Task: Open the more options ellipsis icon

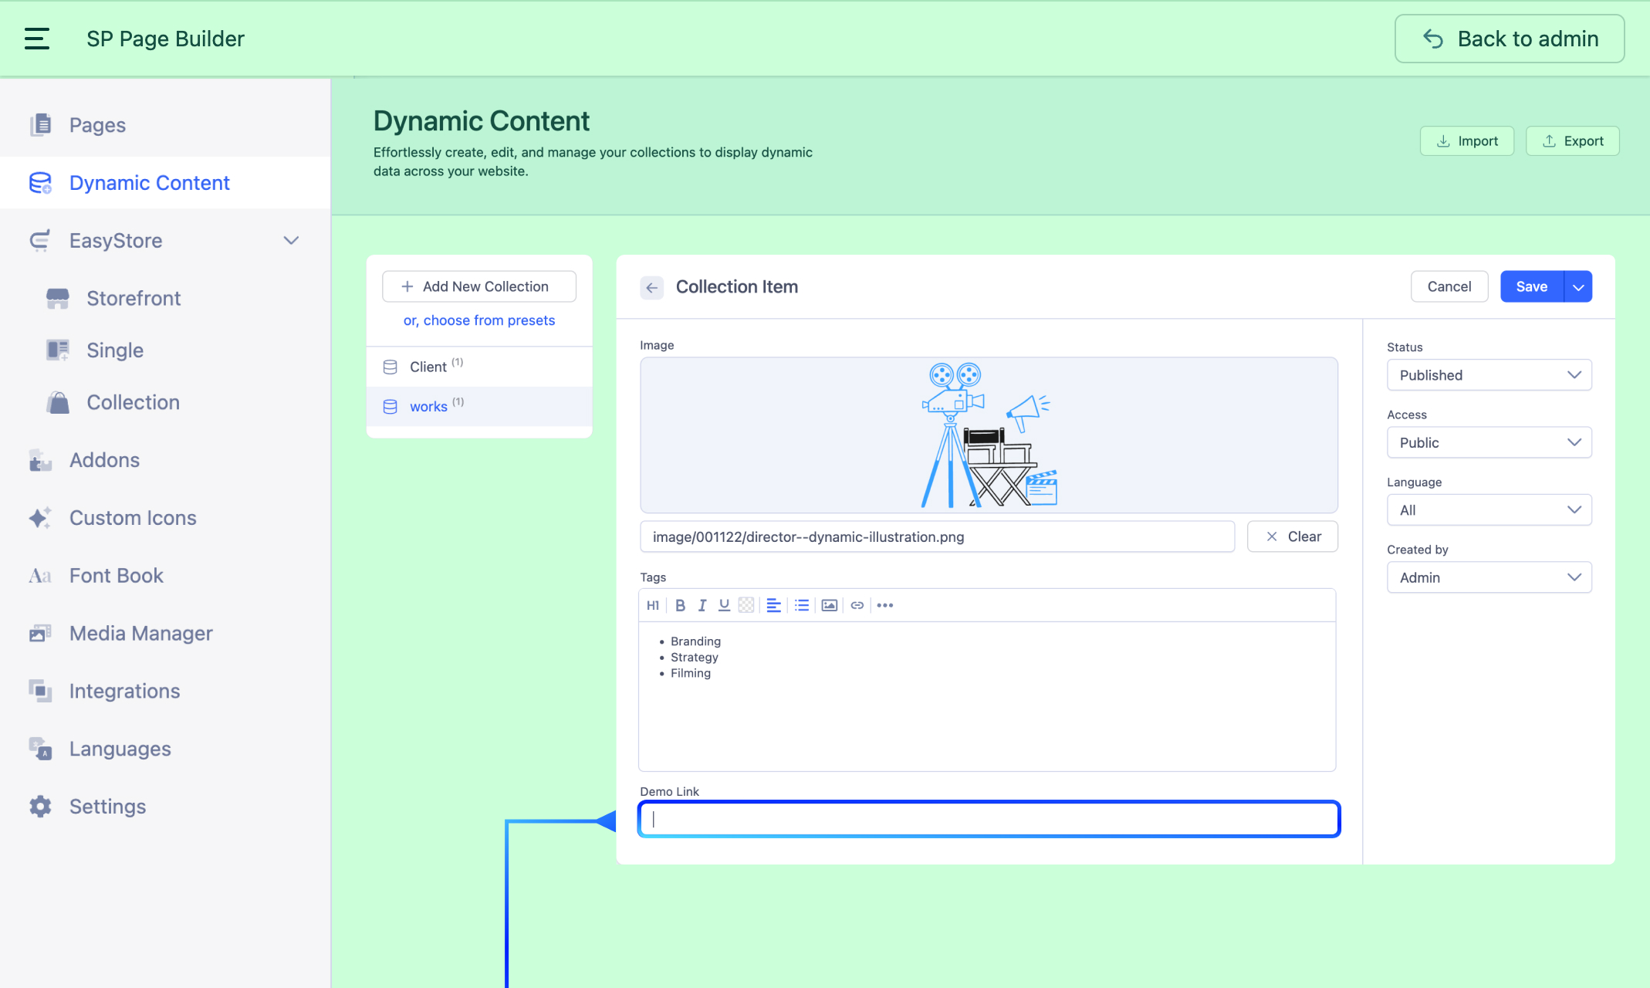Action: click(885, 605)
